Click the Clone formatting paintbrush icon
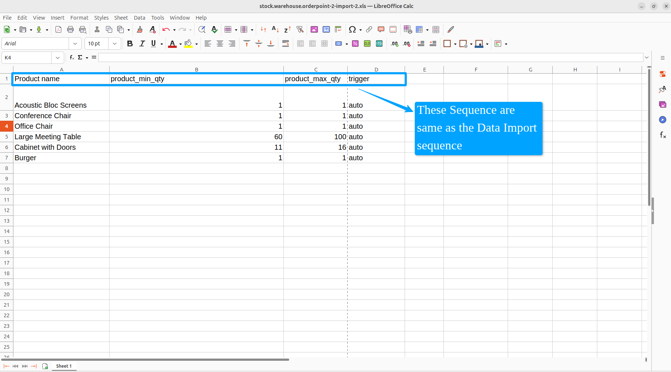The image size is (671, 372). pos(140,30)
